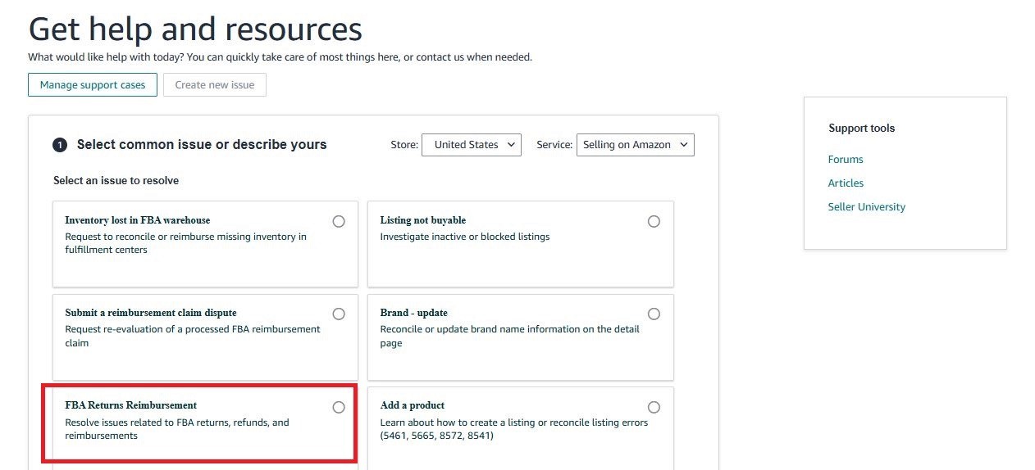Image resolution: width=1035 pixels, height=470 pixels.
Task: Click the Add a product card title
Action: click(x=413, y=405)
